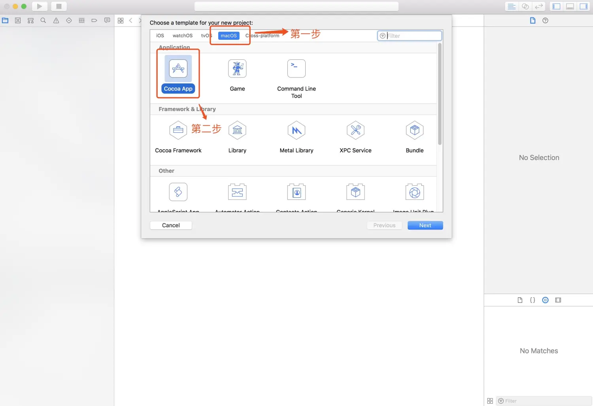The width and height of the screenshot is (593, 406).
Task: Open the Find navigator magnifier icon
Action: pos(43,21)
